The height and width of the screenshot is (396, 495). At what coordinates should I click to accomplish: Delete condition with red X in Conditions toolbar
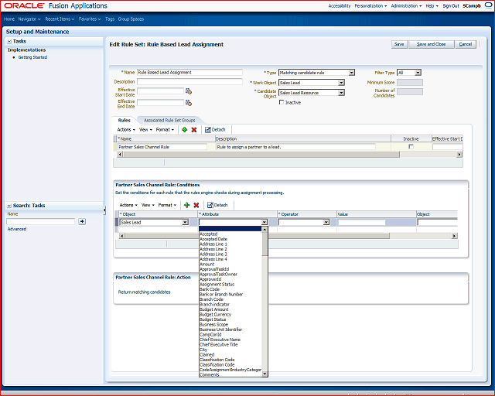pos(196,205)
